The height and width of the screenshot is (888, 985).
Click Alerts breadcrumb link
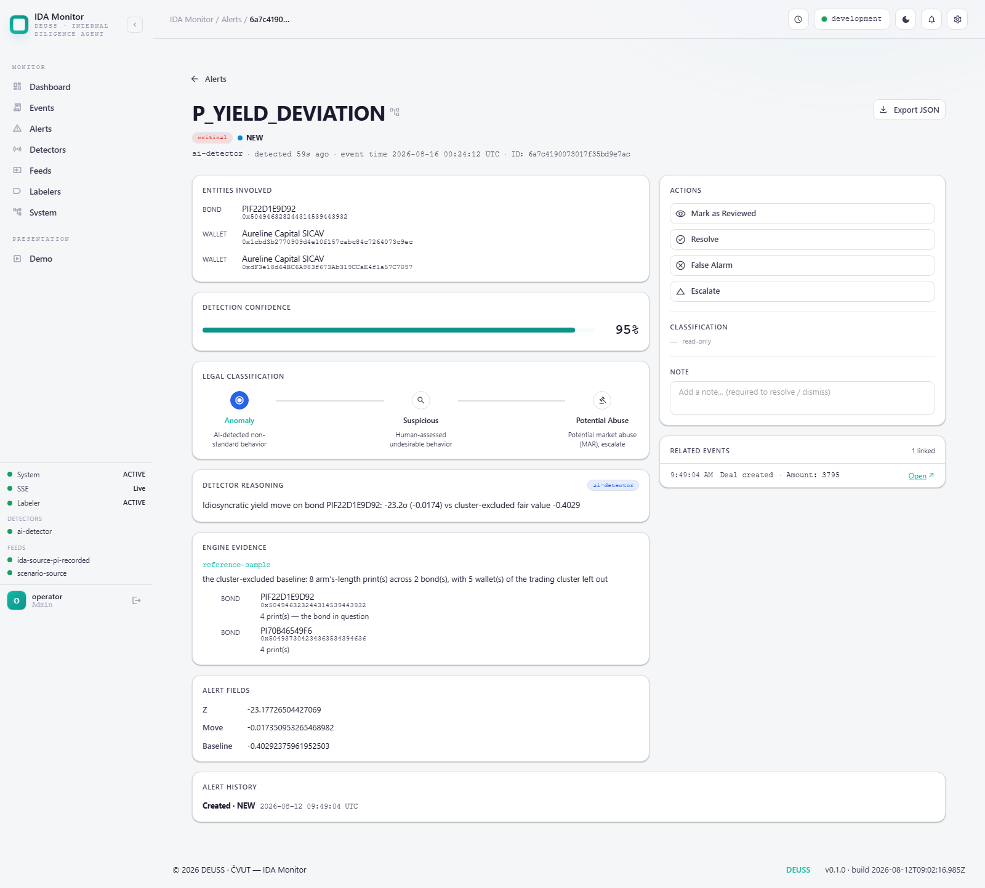(x=231, y=20)
